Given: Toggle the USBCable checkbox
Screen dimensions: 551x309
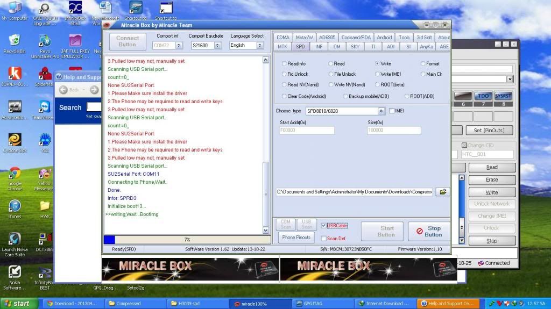Looking at the screenshot, I should pos(323,226).
